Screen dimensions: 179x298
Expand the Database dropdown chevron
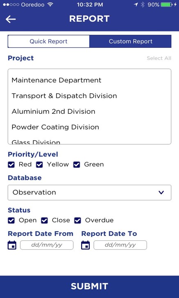(x=161, y=193)
